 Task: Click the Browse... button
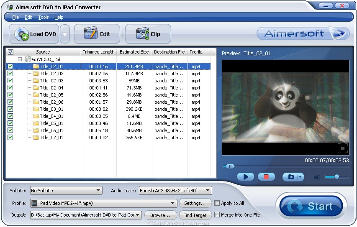[x=160, y=215]
